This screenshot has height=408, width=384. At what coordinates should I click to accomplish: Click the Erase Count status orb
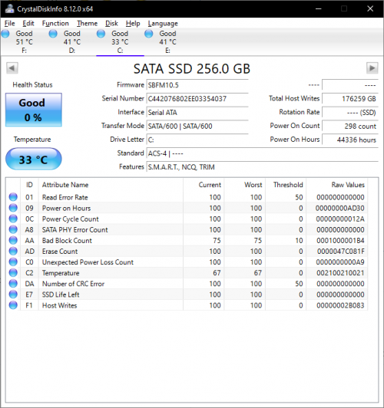[x=13, y=251]
